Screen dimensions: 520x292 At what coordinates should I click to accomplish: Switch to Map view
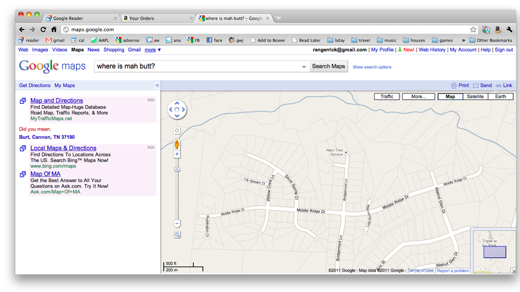pos(450,97)
